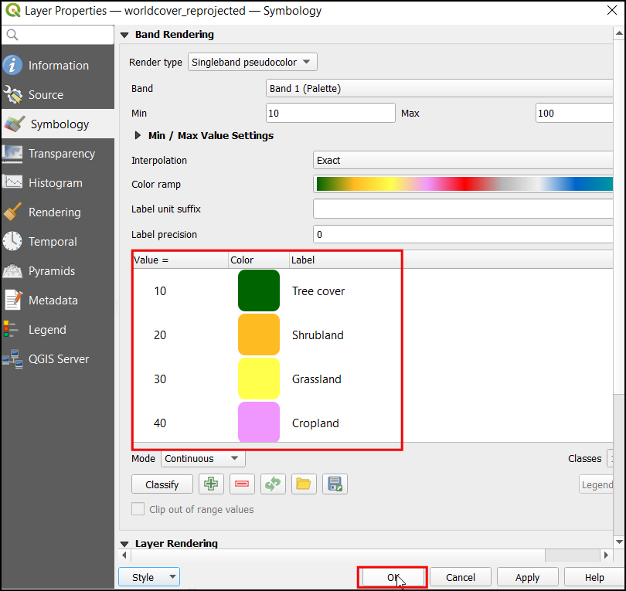Expand Min / Max Value Settings
This screenshot has height=591, width=626.
pos(138,136)
